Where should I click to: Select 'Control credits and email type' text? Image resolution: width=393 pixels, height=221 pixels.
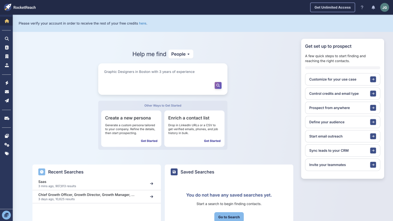(x=334, y=94)
